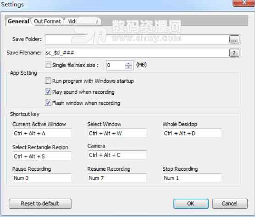Select the Current Active Window shortcut field
The width and height of the screenshot is (255, 217).
point(42,133)
